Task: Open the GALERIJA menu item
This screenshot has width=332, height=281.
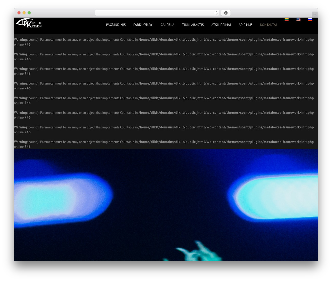Action: click(x=168, y=25)
